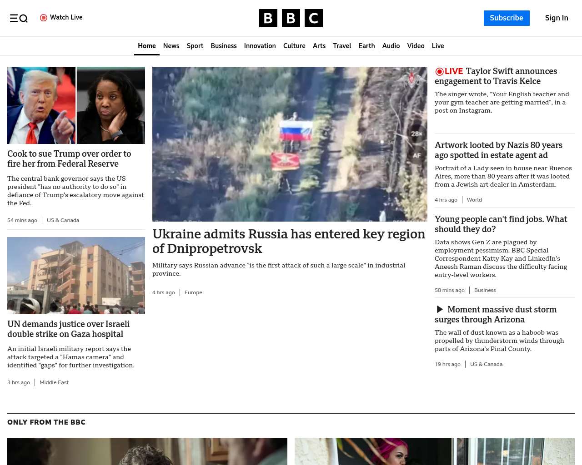The image size is (582, 465).
Task: Click Sign In
Action: [557, 18]
